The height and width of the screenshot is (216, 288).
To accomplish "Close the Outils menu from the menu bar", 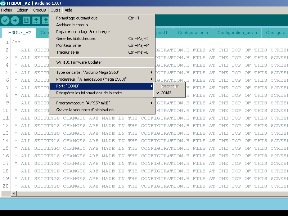I will pyautogui.click(x=55, y=10).
